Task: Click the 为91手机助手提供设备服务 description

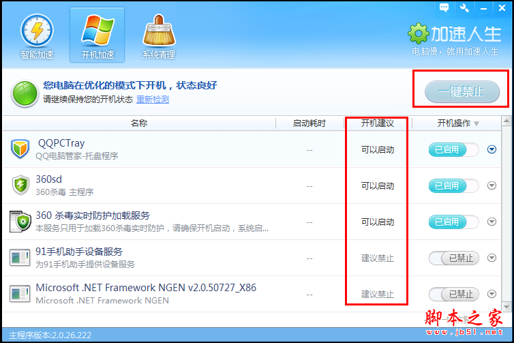Action: (x=85, y=265)
